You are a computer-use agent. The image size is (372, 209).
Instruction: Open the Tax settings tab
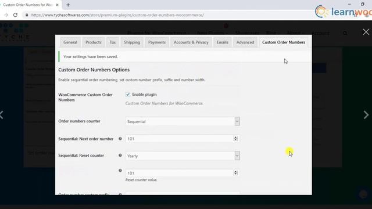click(x=113, y=42)
